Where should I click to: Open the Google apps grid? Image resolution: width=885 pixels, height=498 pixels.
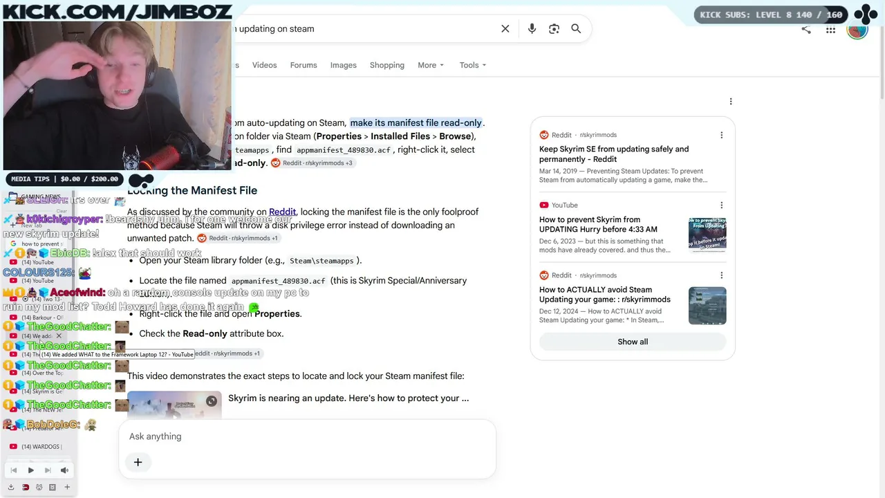[x=831, y=30]
